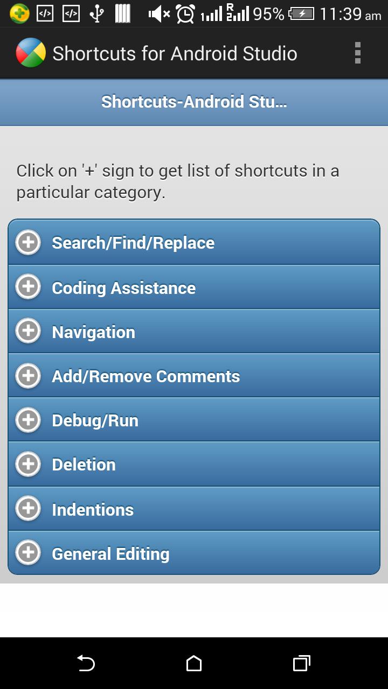Open the Navigation shortcuts list
The height and width of the screenshot is (689, 388).
93,332
